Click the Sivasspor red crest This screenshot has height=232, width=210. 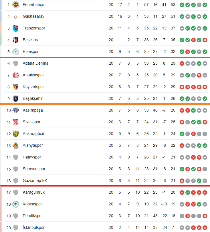point(16,122)
